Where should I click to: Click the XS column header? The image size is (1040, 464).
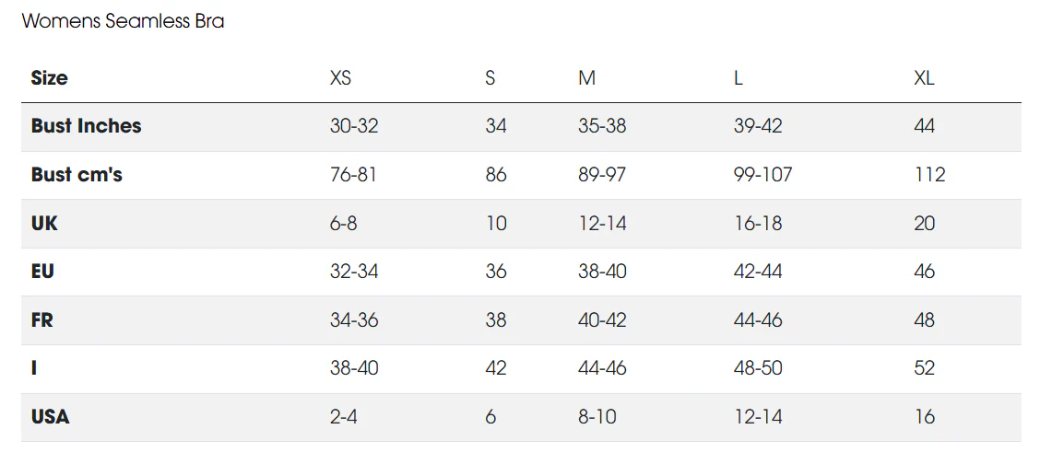341,78
